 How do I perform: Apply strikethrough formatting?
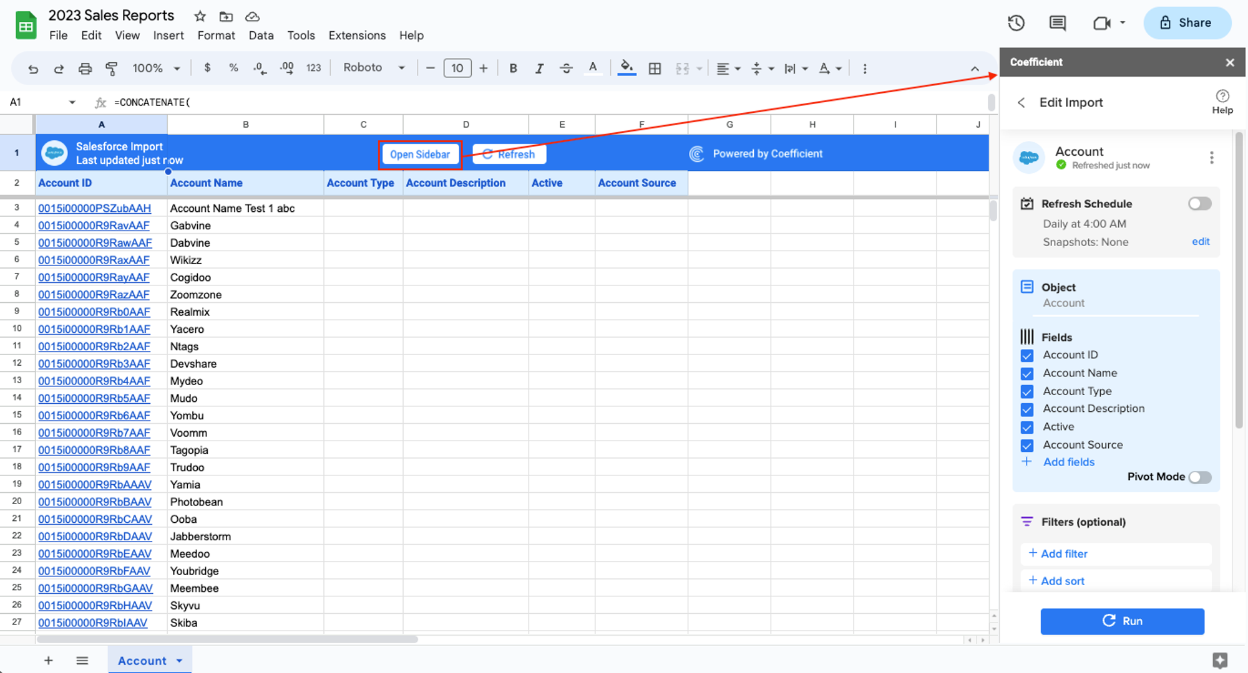566,69
